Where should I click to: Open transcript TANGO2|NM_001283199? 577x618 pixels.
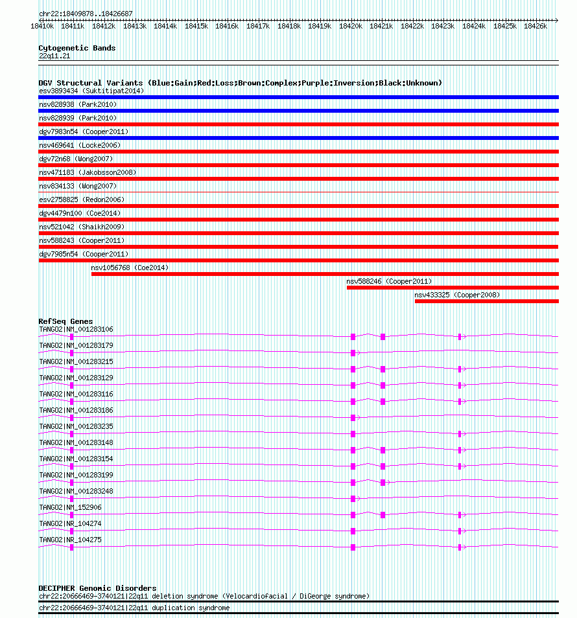[x=76, y=475]
